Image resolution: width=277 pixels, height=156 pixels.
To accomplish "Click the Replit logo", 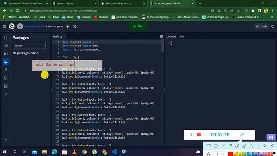I will click(x=12, y=26).
